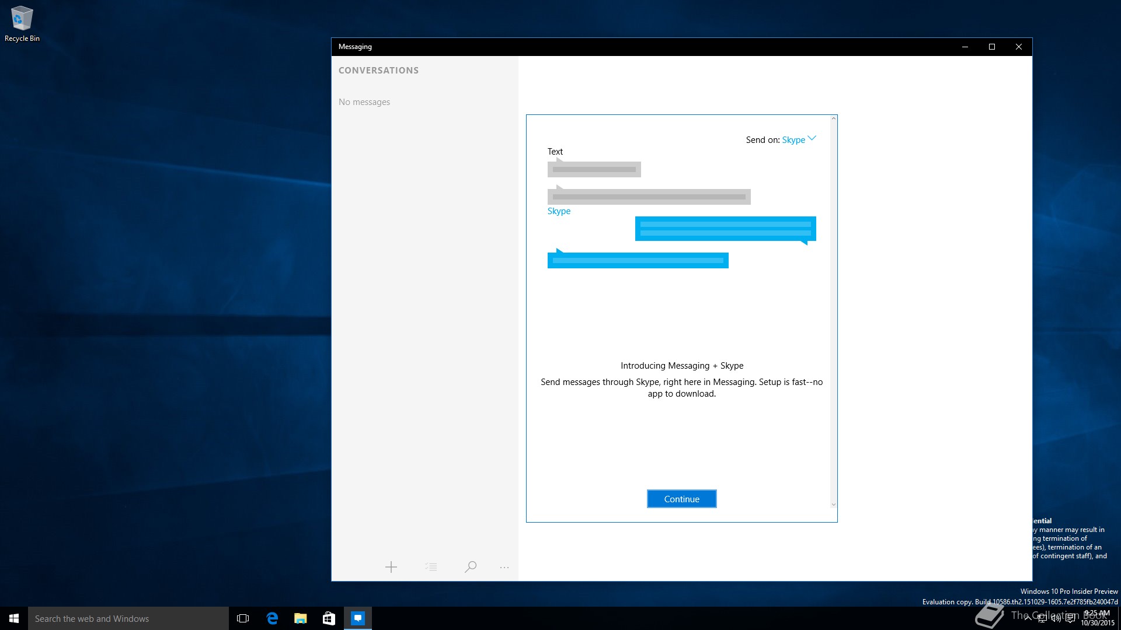Viewport: 1121px width, 630px height.
Task: Open the network tray icon
Action: (1042, 618)
